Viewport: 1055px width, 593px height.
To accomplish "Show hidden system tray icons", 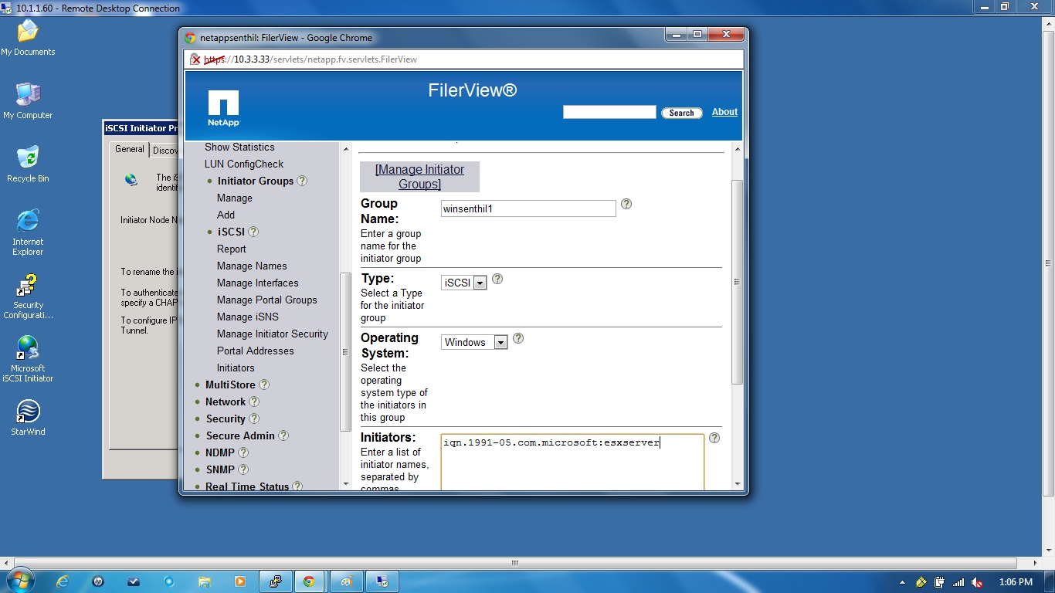I will click(903, 582).
